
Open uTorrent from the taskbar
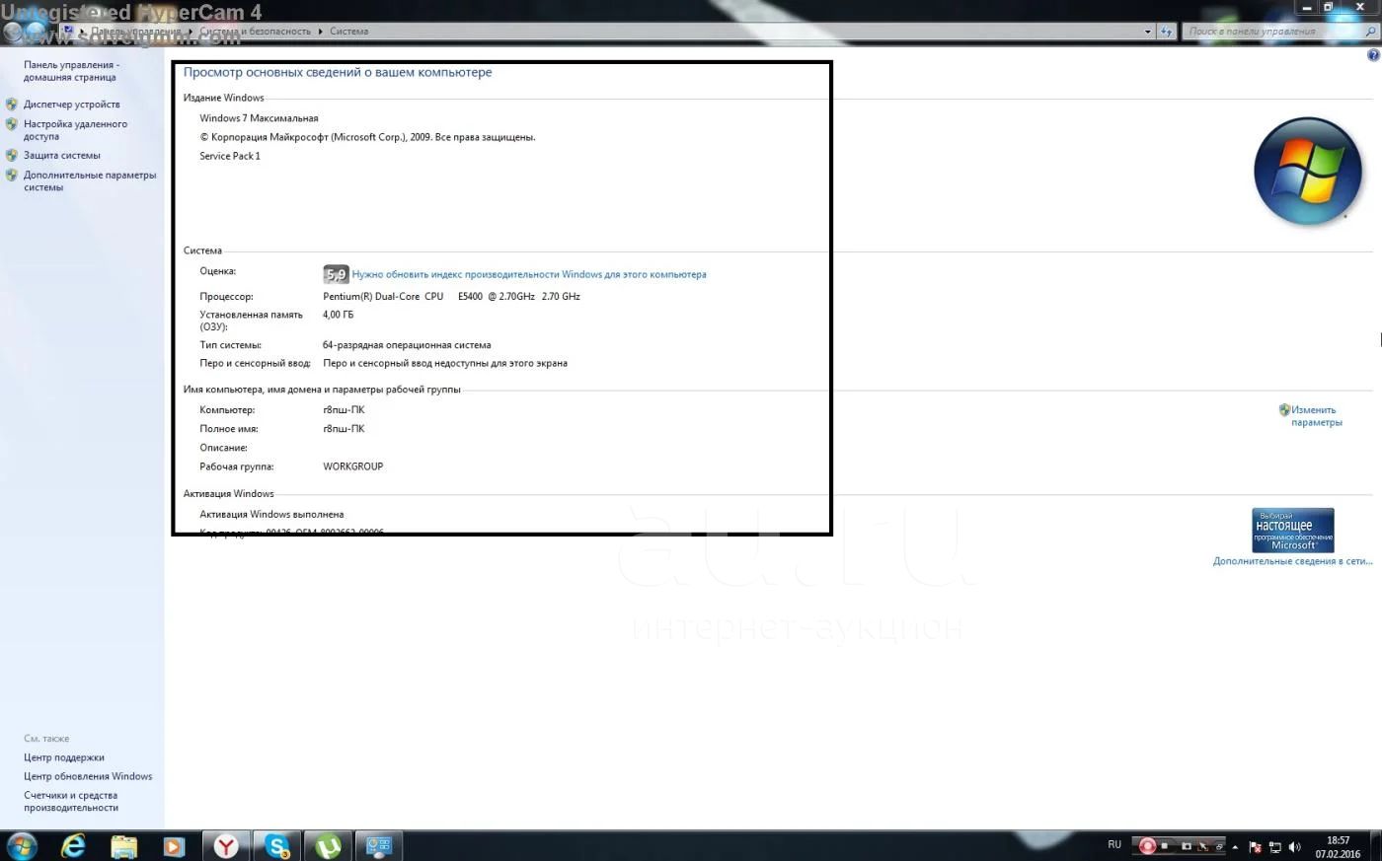(328, 845)
